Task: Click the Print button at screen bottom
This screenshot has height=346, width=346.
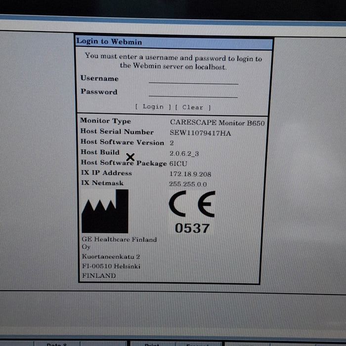Action: (151, 344)
